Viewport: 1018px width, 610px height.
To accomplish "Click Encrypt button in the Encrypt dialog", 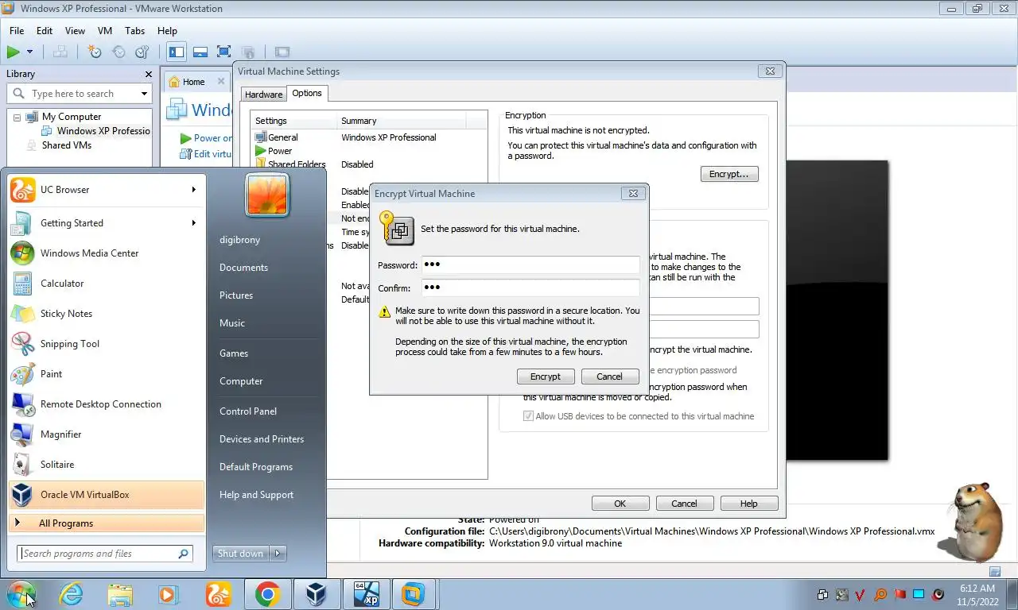I will point(546,376).
